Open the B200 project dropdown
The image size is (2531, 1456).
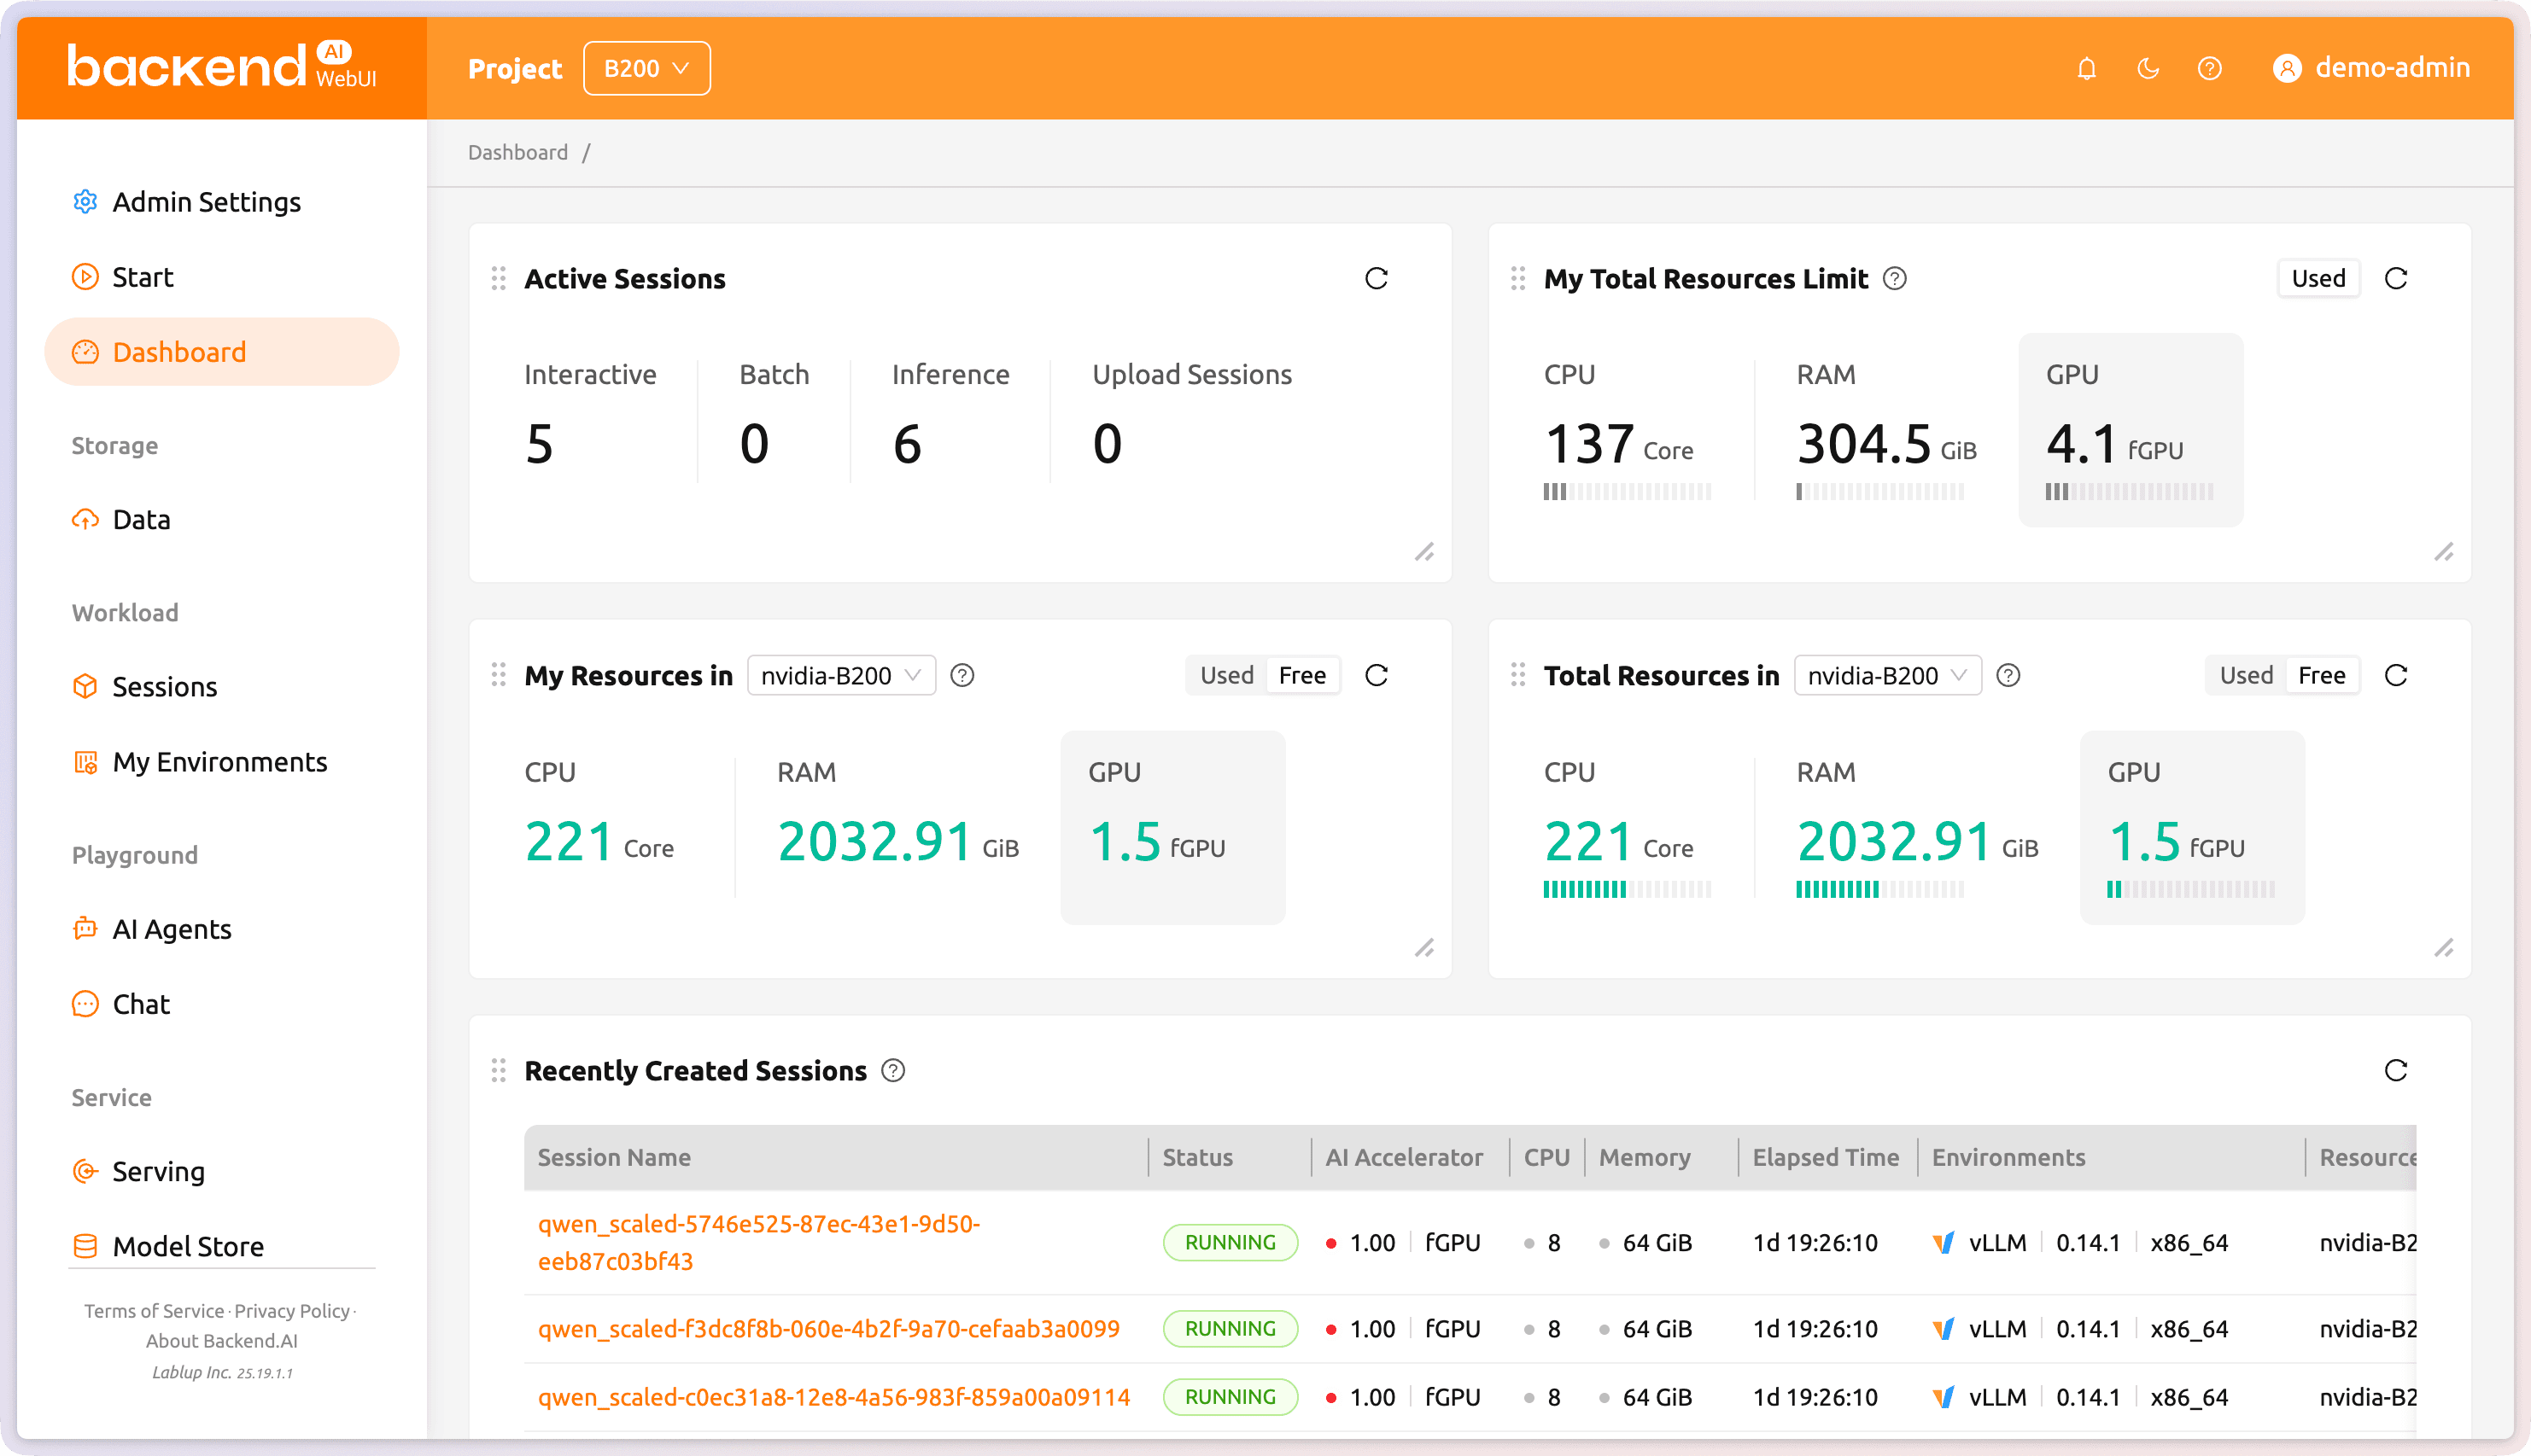[646, 67]
